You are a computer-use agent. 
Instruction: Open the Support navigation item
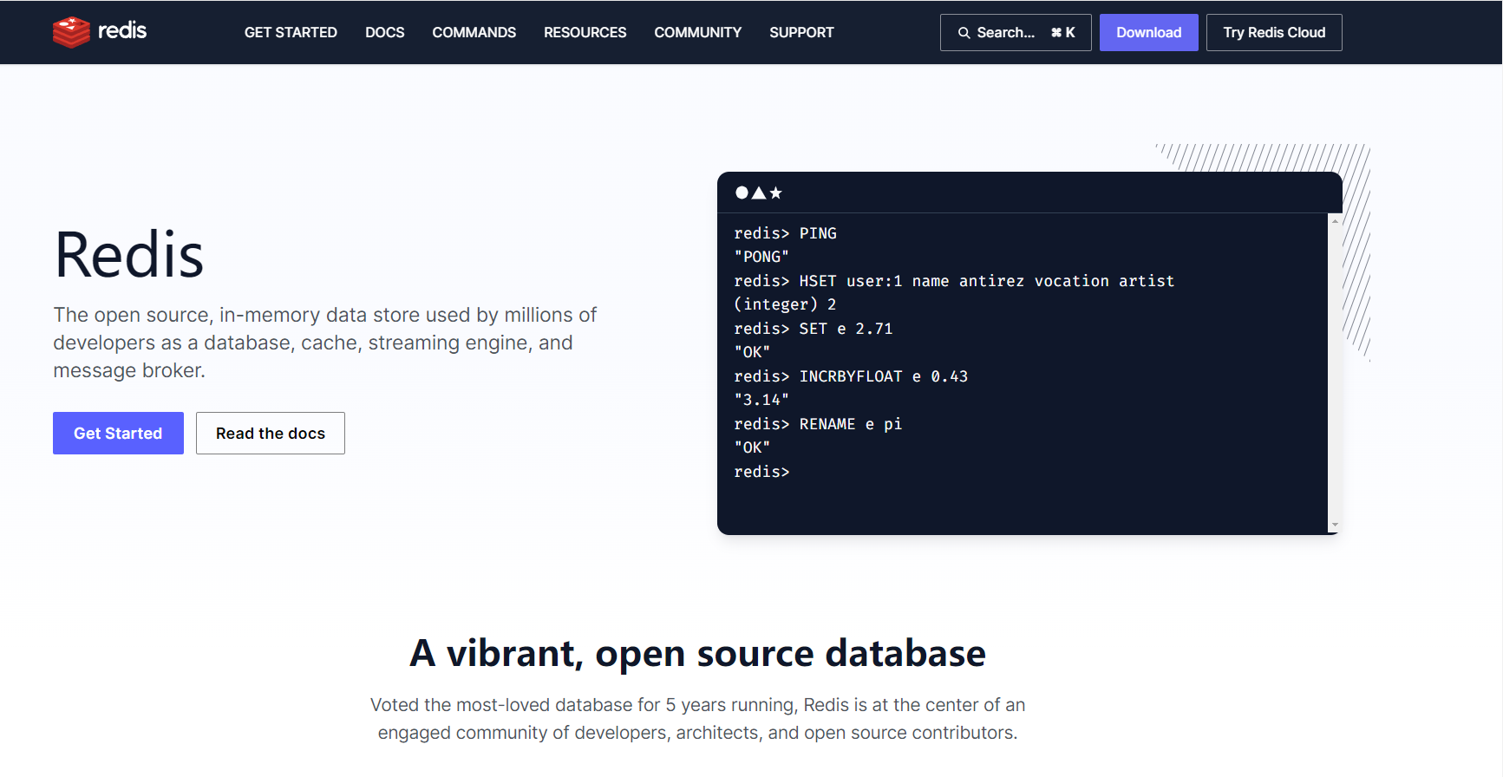point(801,33)
